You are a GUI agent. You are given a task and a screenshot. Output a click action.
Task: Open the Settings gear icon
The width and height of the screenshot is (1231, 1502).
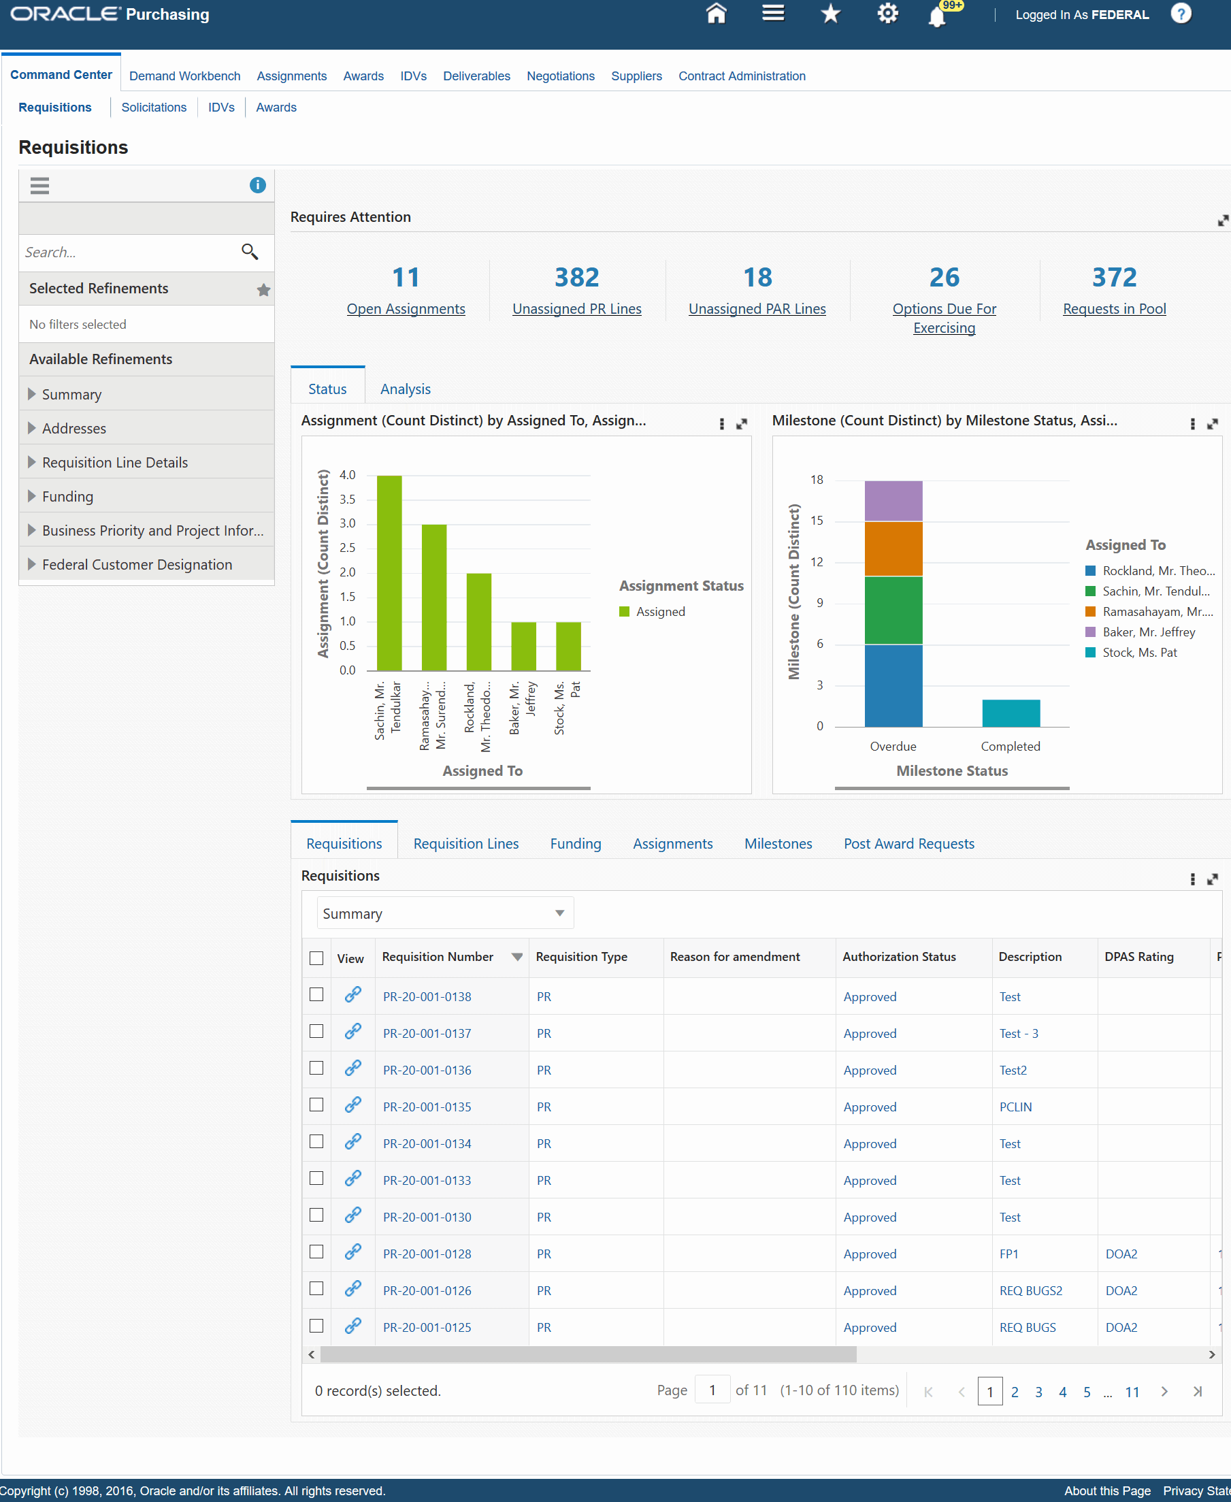[x=887, y=14]
